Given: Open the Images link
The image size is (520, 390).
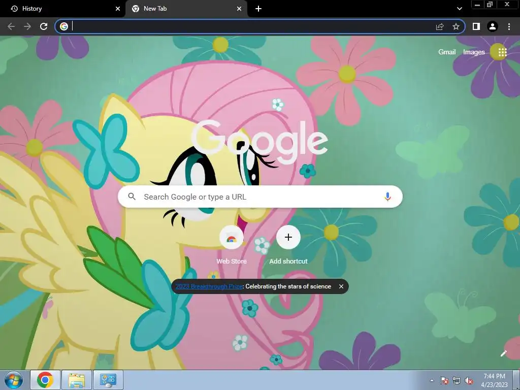Looking at the screenshot, I should coord(474,52).
